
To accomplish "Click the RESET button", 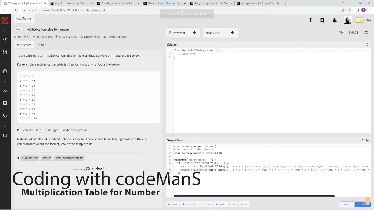I will point(245,204).
